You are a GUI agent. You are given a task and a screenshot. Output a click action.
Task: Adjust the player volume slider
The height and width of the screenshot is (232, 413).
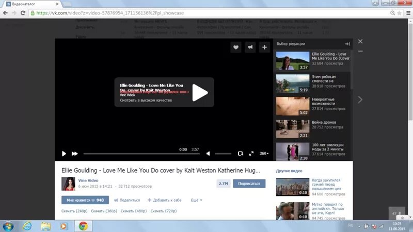tap(223, 154)
